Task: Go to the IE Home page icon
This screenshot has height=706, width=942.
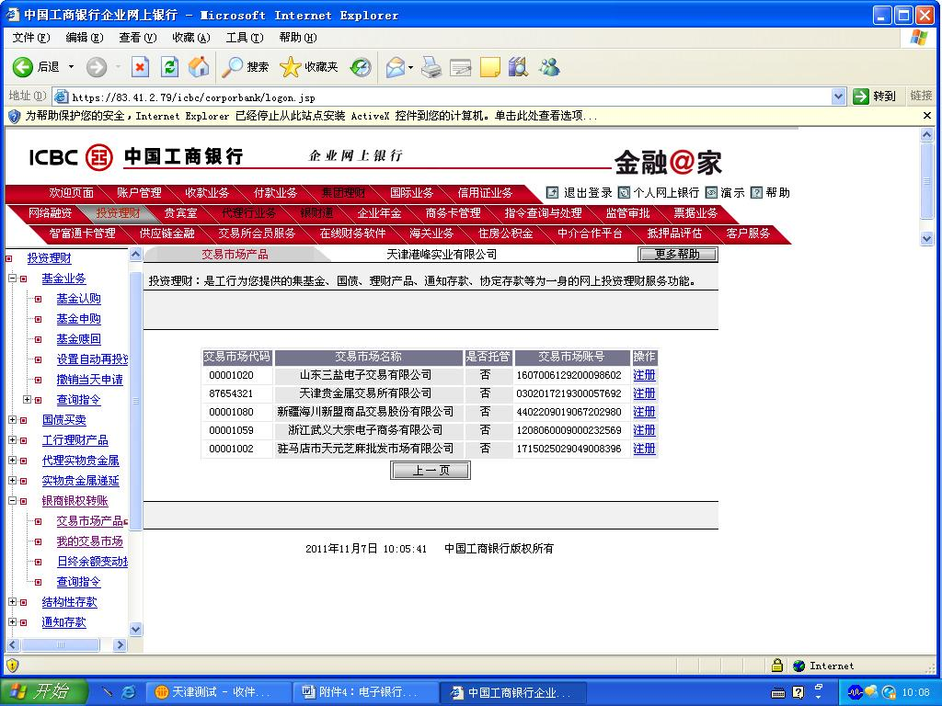Action: click(x=199, y=66)
